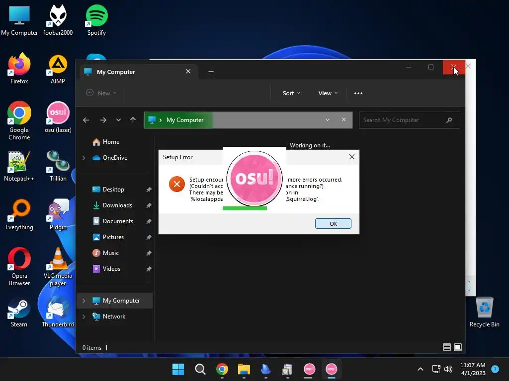509x381 pixels.
Task: Open the Recycle Bin
Action: click(484, 312)
